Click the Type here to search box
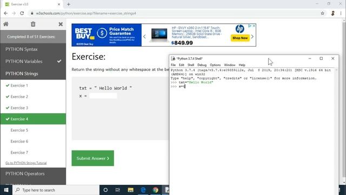This screenshot has height=195, width=346. click(56, 190)
